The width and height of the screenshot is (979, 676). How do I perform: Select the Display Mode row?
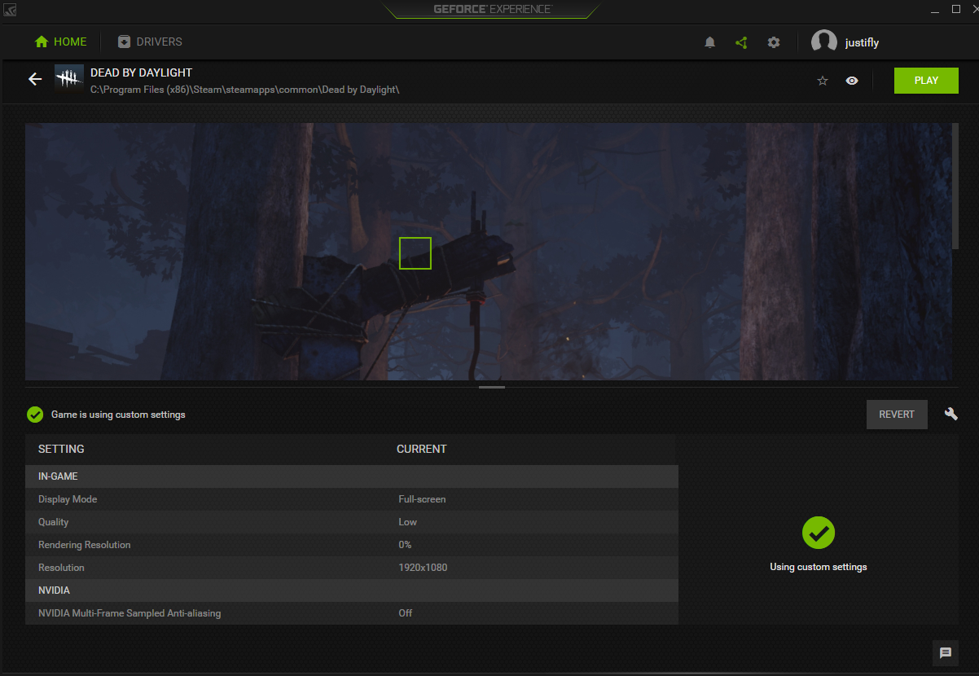[352, 499]
